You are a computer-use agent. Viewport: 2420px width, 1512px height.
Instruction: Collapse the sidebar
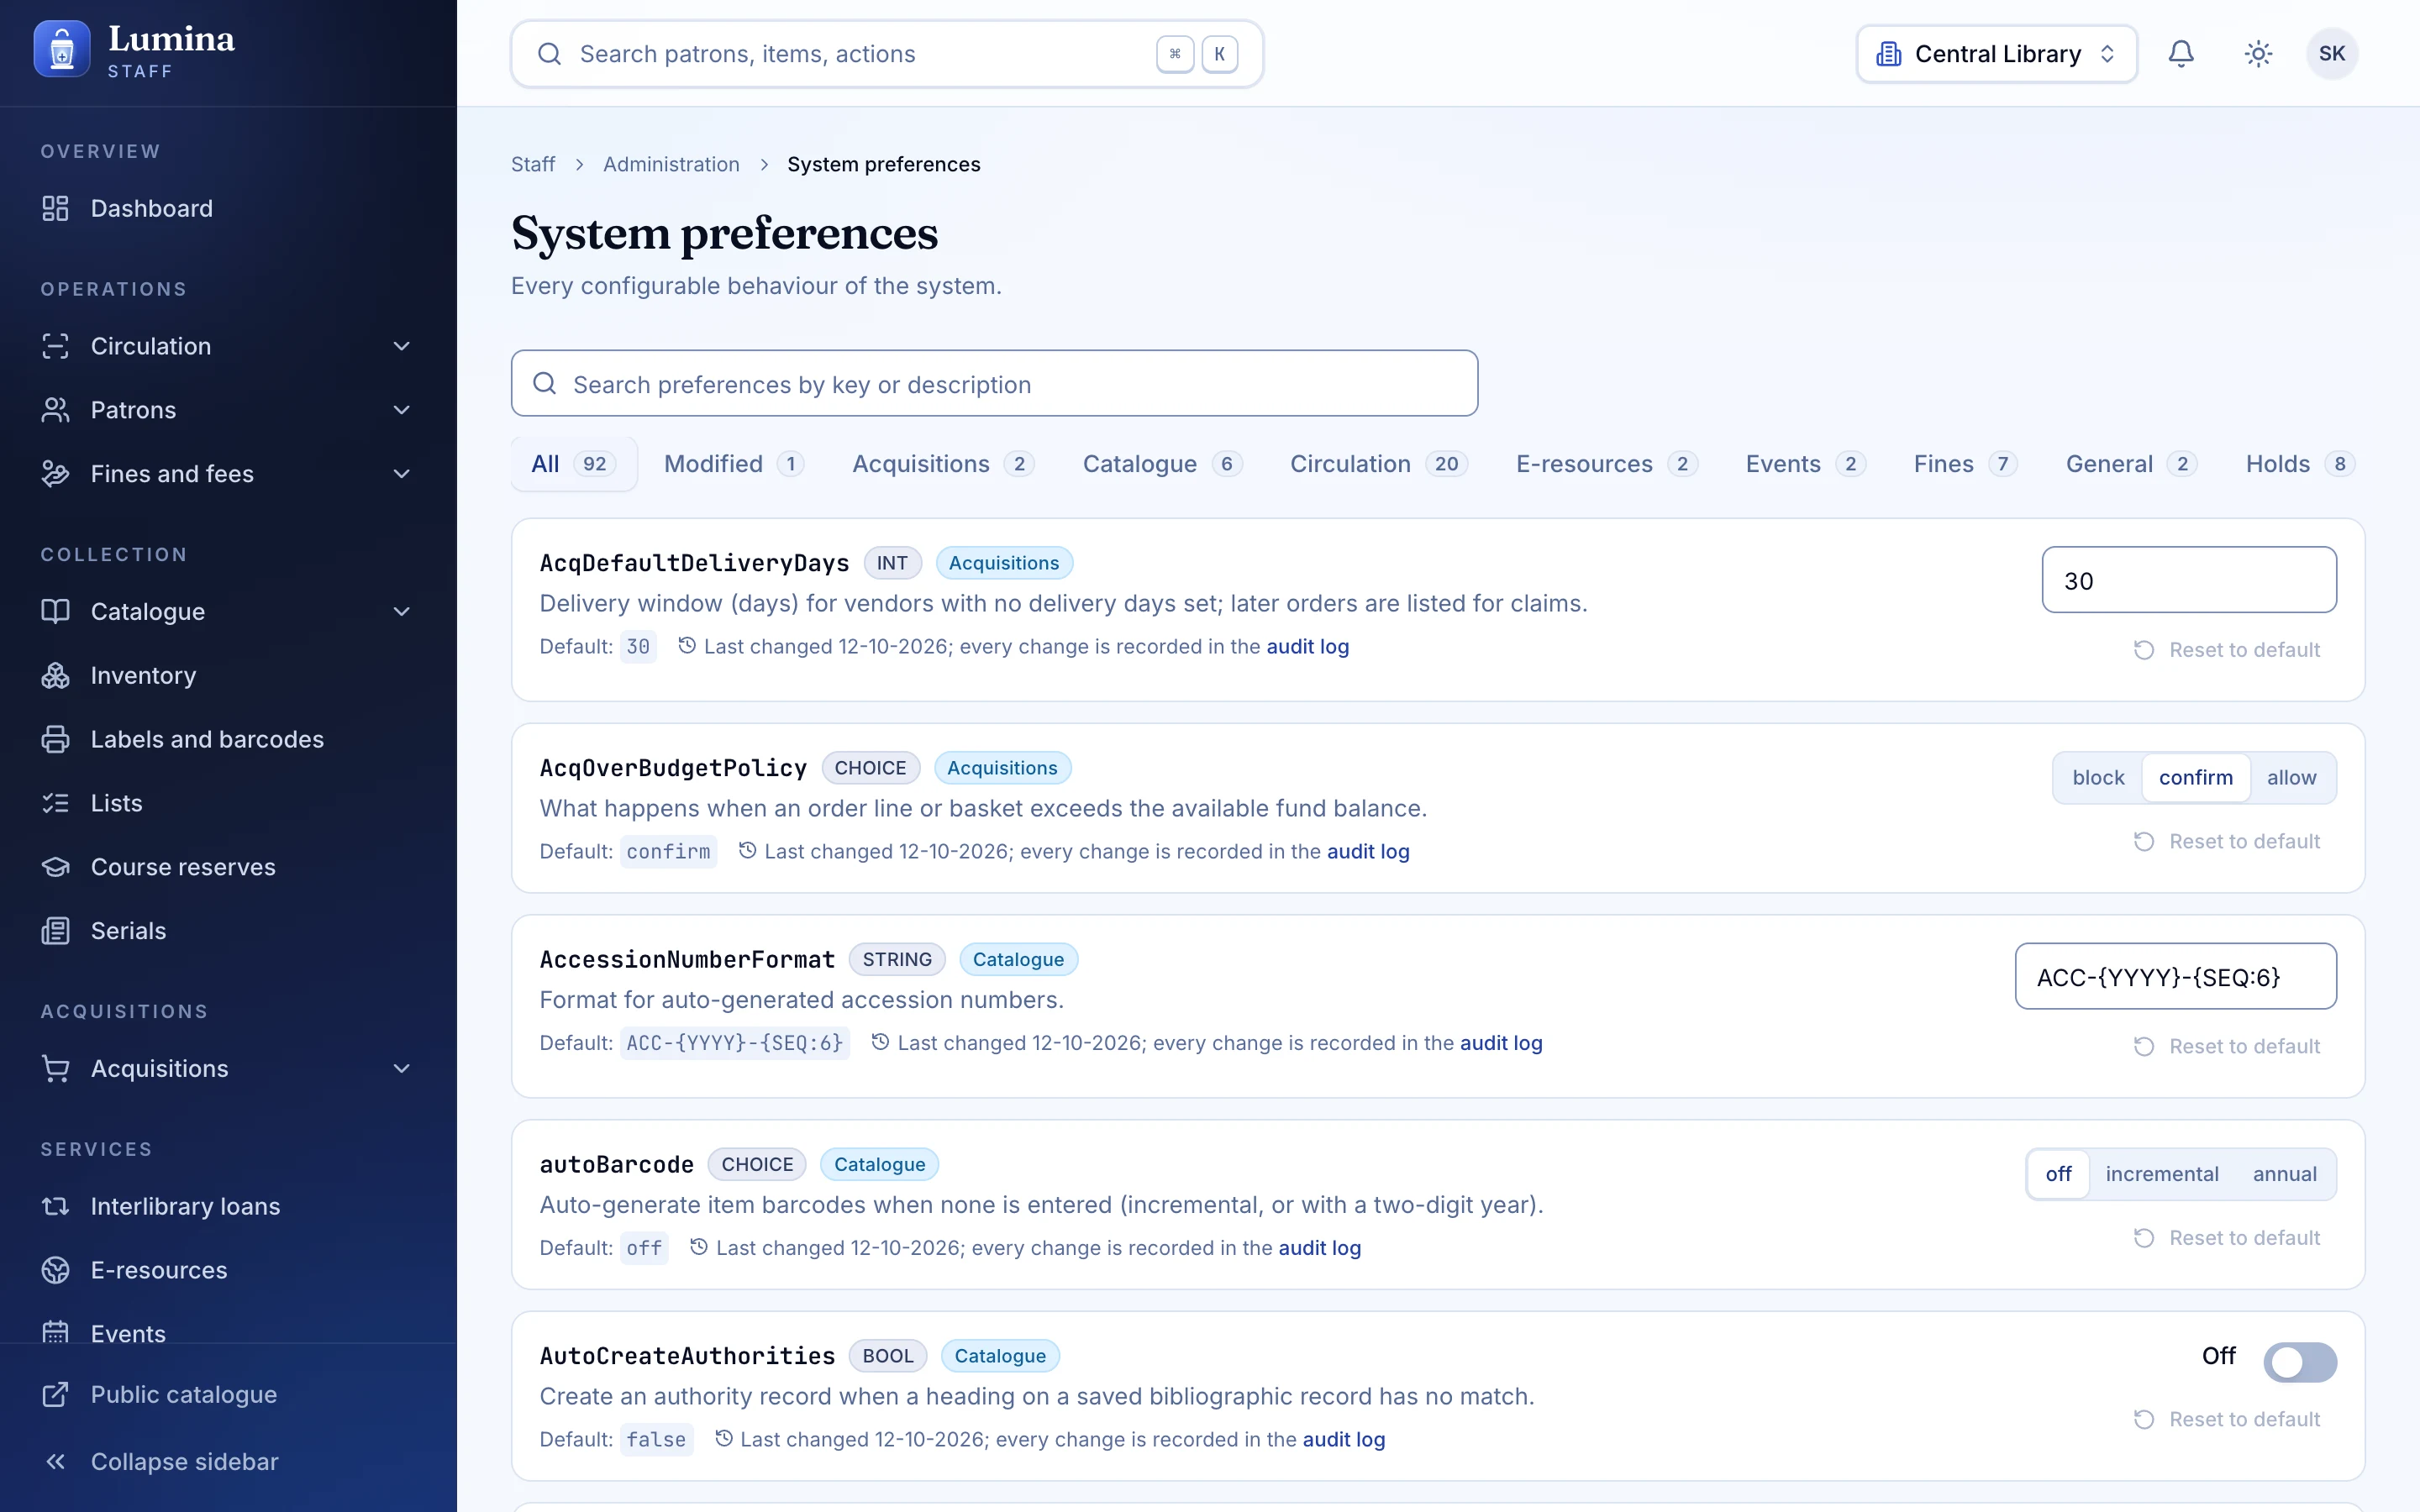[228, 1461]
